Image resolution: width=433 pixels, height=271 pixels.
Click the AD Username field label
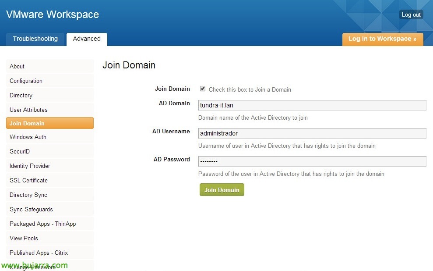pyautogui.click(x=171, y=132)
